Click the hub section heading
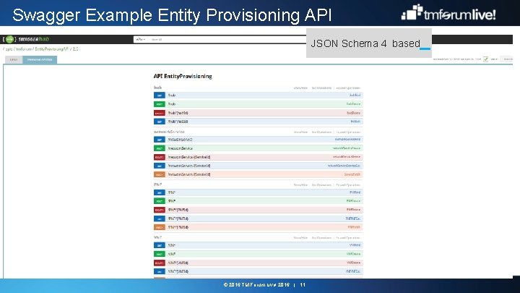Image resolution: width=520 pixels, height=293 pixels. (x=158, y=88)
